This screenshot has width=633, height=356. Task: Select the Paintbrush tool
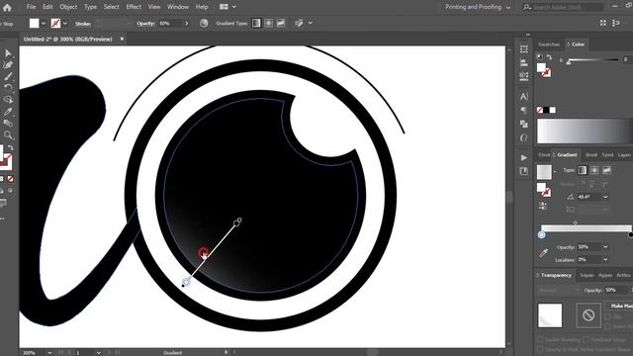[x=8, y=76]
